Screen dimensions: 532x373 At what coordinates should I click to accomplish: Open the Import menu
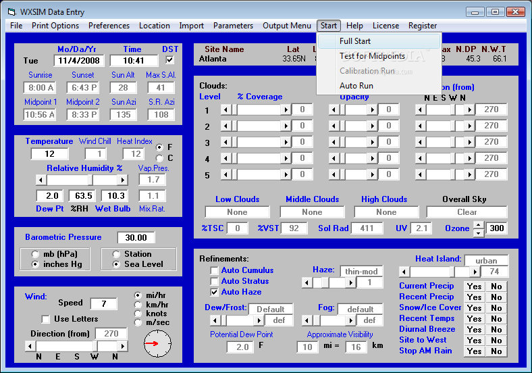[x=191, y=26]
